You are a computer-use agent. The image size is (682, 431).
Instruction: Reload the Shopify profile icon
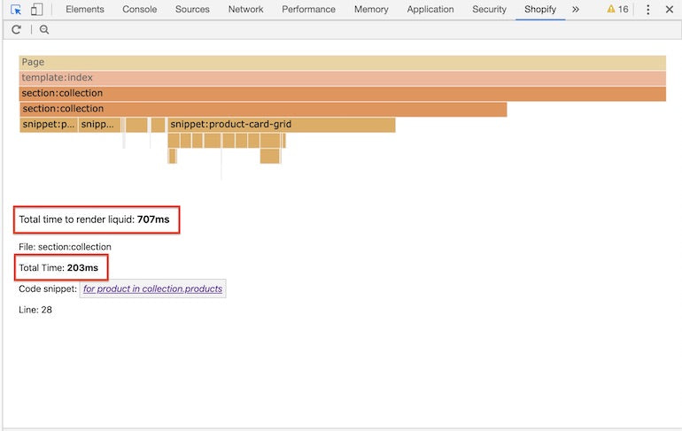[x=16, y=29]
